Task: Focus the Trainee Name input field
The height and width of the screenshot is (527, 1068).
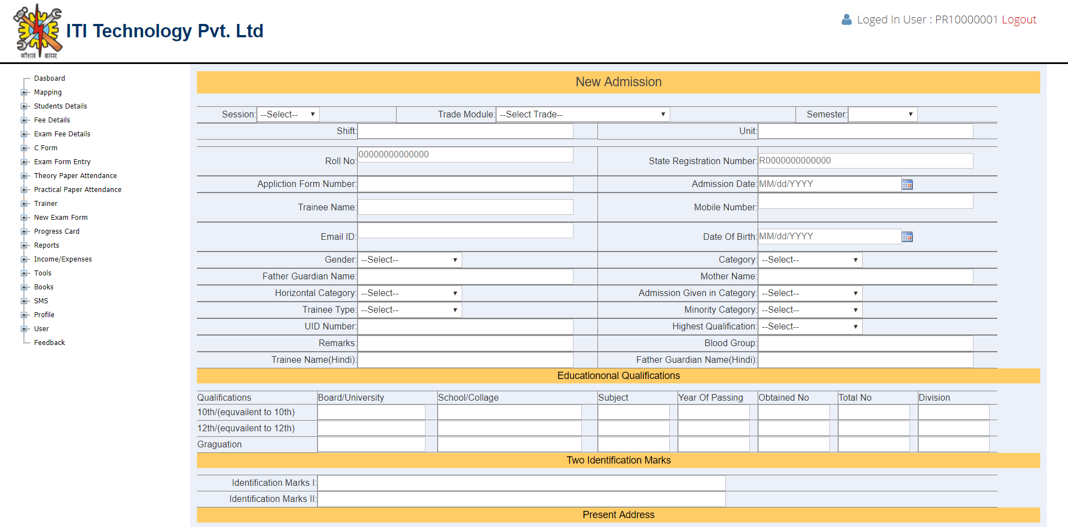Action: [465, 207]
